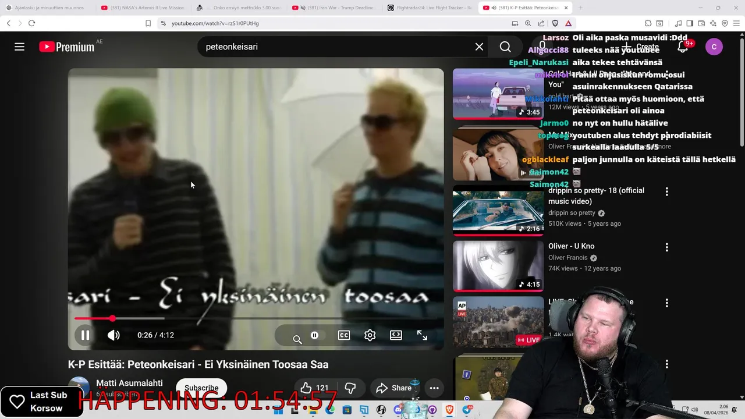Open the browser main menu
Image resolution: width=745 pixels, height=419 pixels.
736,23
